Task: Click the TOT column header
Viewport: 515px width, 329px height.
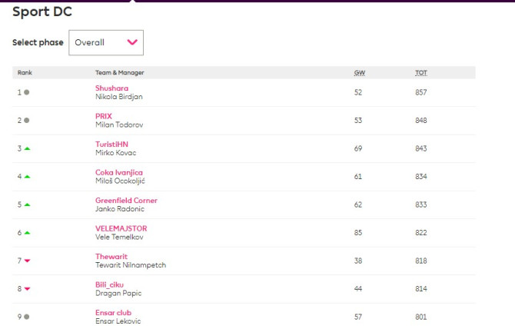Action: [x=421, y=72]
